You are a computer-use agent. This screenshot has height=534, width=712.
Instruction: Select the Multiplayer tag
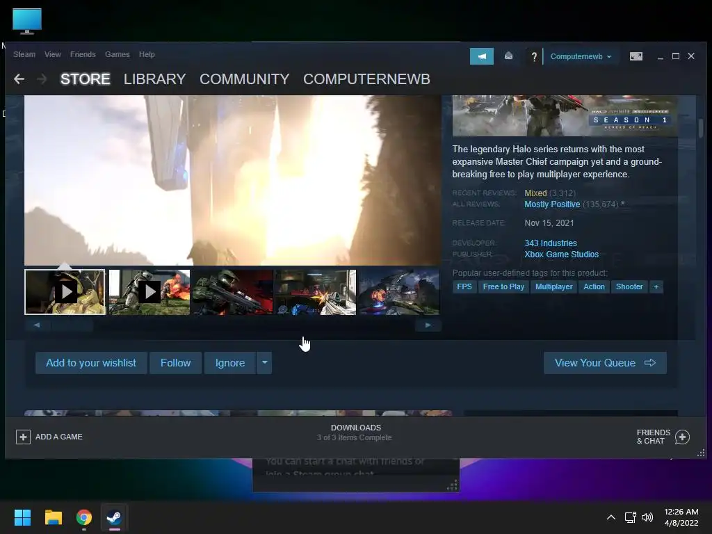tap(553, 286)
